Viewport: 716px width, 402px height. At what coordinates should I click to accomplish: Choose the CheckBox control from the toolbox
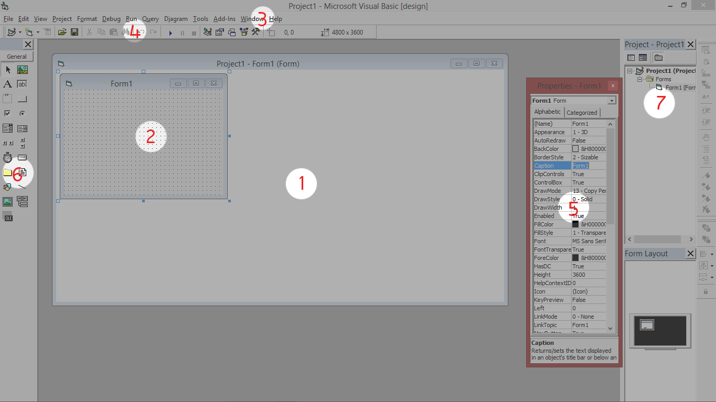point(7,113)
